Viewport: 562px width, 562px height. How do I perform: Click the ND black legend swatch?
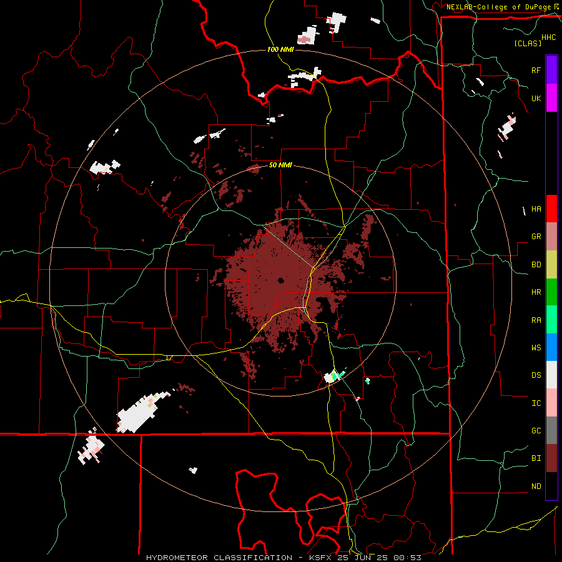pyautogui.click(x=551, y=486)
